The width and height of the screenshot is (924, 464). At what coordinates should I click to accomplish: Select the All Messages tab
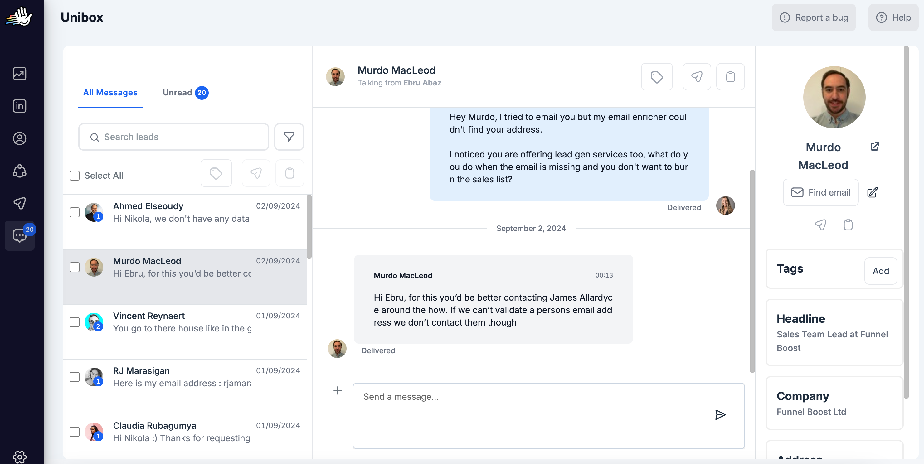(x=110, y=93)
